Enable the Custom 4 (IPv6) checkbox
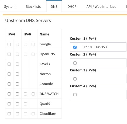127x124 pixels. (75, 95)
